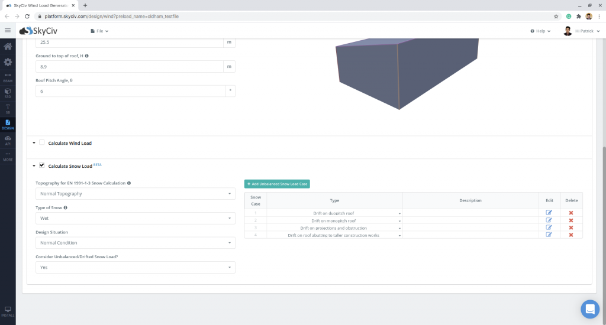Click the Roof Pitch Angle input field

click(x=130, y=92)
